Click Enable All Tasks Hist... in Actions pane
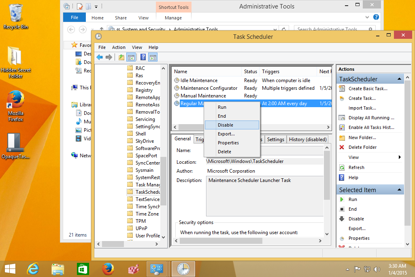Image resolution: width=415 pixels, height=277 pixels. tap(370, 128)
